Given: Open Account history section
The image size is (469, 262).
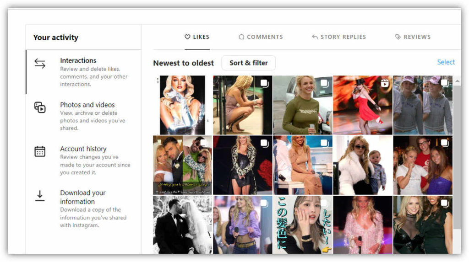Looking at the screenshot, I should point(83,149).
